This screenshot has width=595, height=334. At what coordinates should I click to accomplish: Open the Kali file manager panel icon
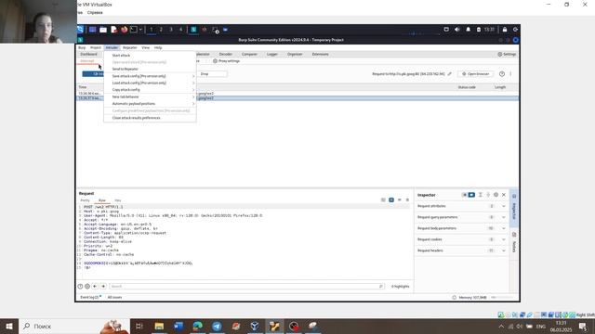tap(103, 30)
